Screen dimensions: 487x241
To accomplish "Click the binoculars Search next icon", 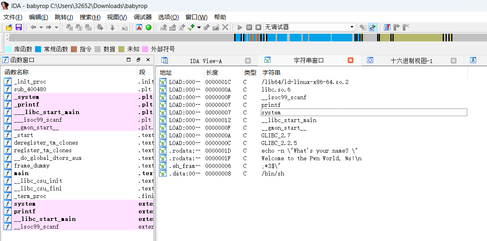I will pyautogui.click(x=100, y=27).
